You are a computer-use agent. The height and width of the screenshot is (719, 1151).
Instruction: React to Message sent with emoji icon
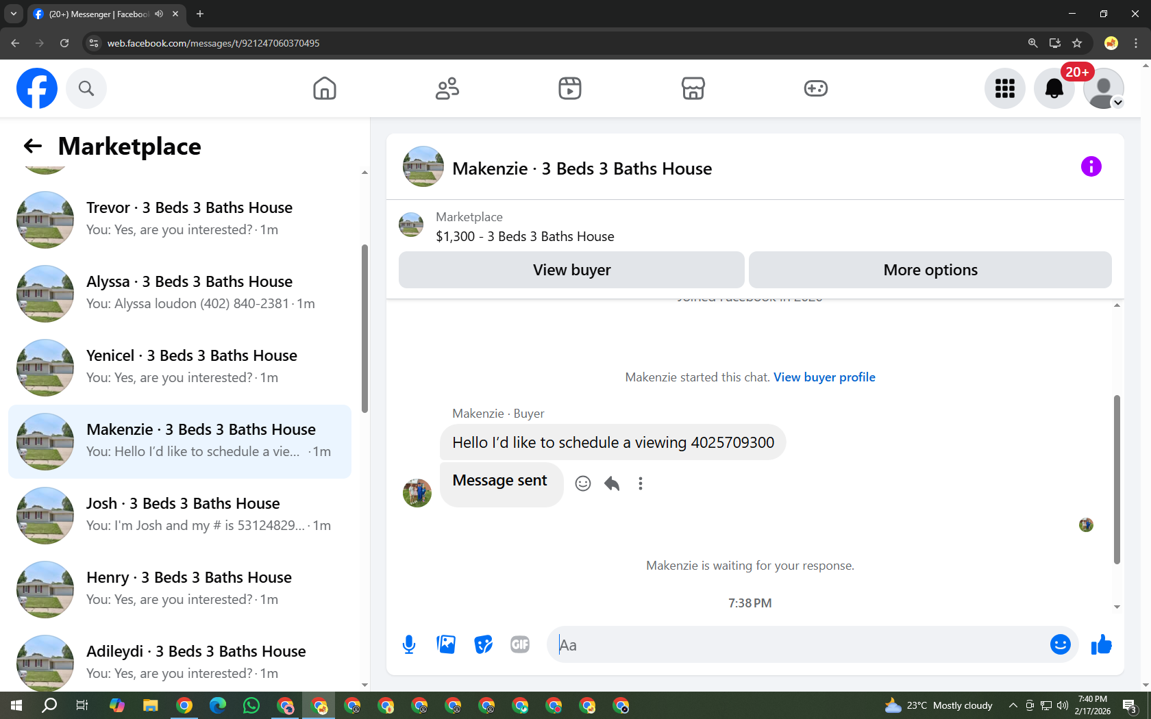(583, 483)
